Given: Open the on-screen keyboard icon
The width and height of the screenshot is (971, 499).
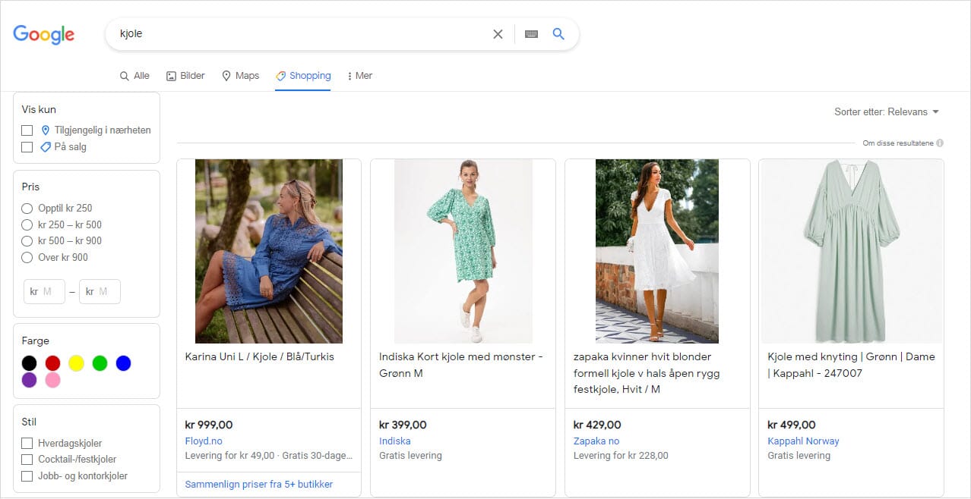Looking at the screenshot, I should coord(531,34).
